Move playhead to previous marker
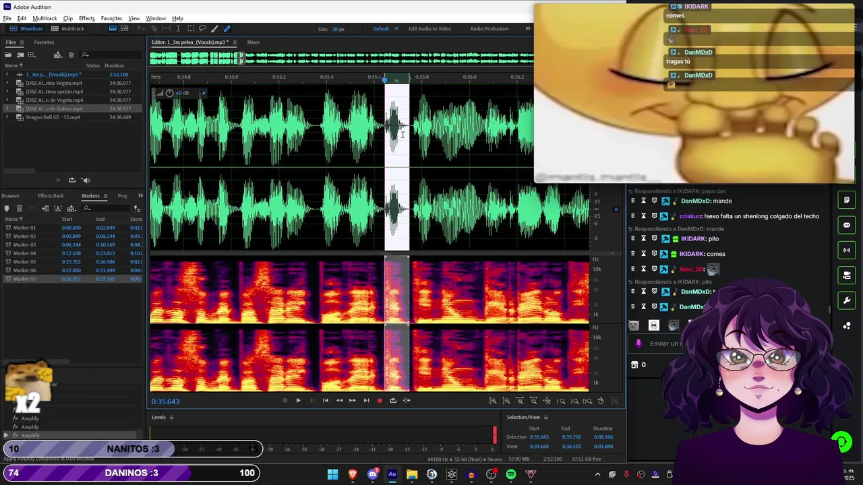The height and width of the screenshot is (485, 863). (x=325, y=400)
